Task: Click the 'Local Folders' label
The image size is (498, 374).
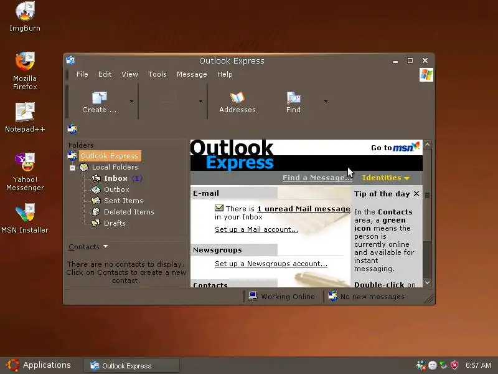Action: 115,167
